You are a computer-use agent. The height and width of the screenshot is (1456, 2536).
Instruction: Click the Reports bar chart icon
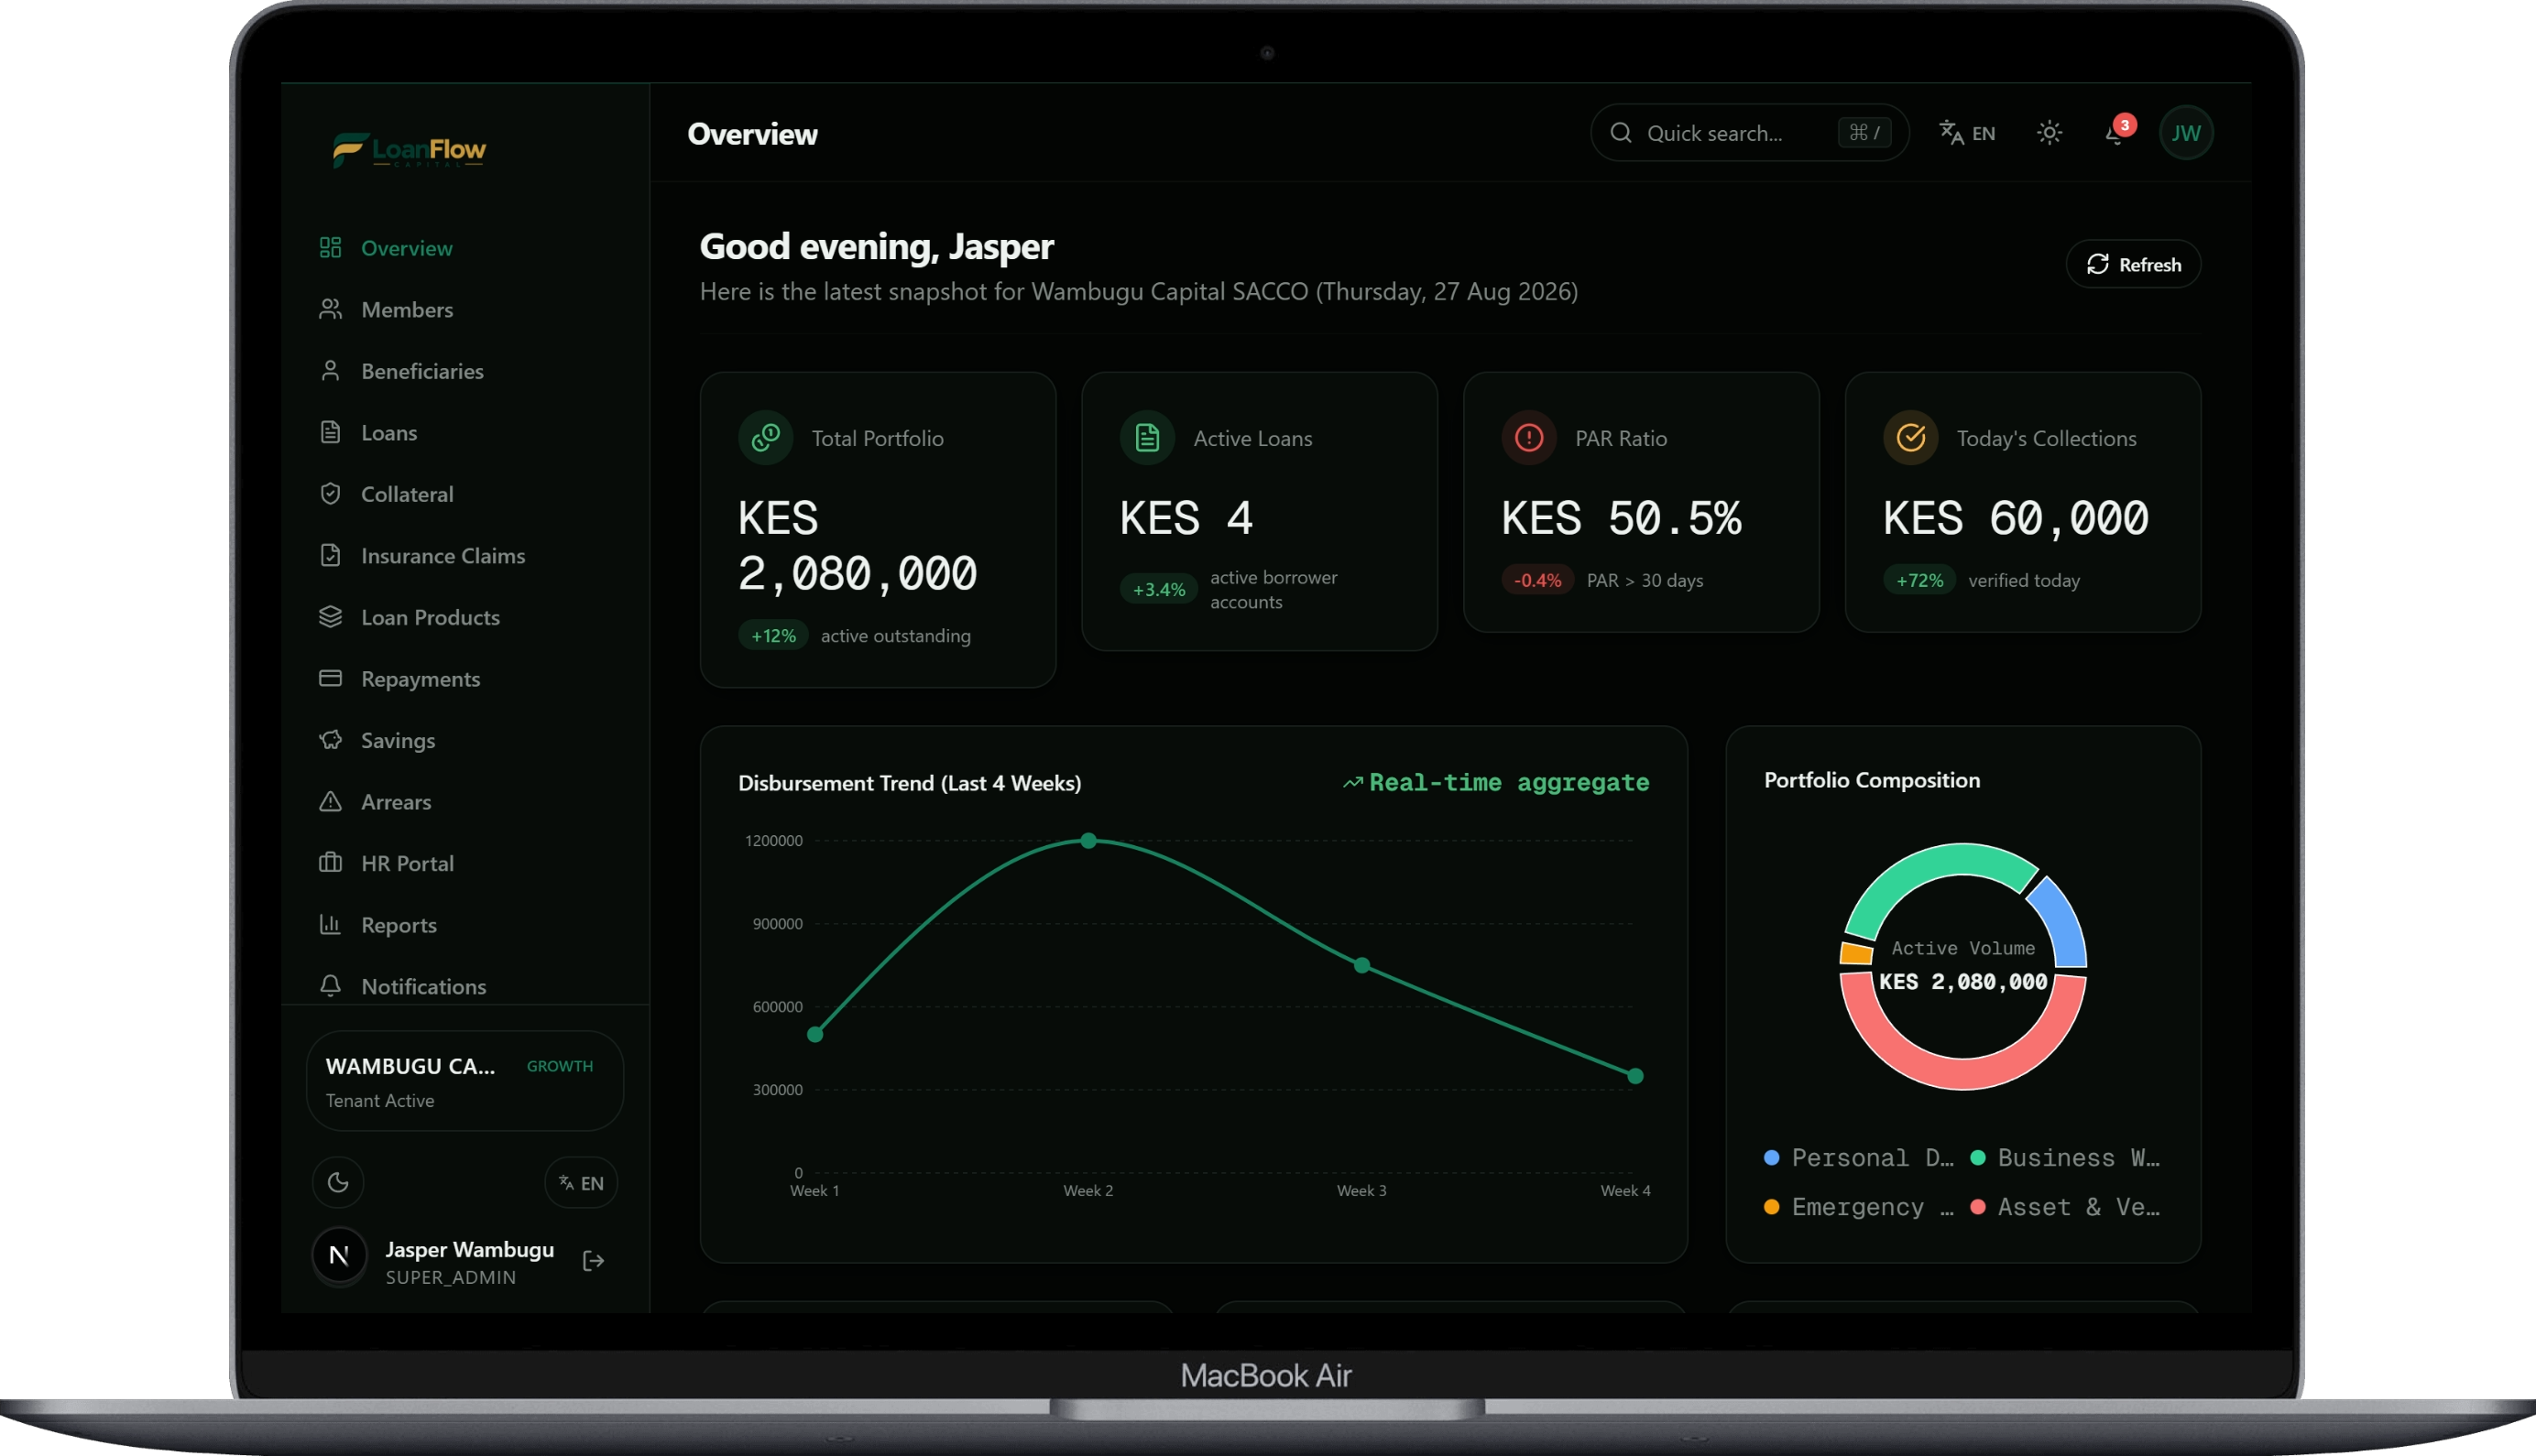[x=330, y=925]
